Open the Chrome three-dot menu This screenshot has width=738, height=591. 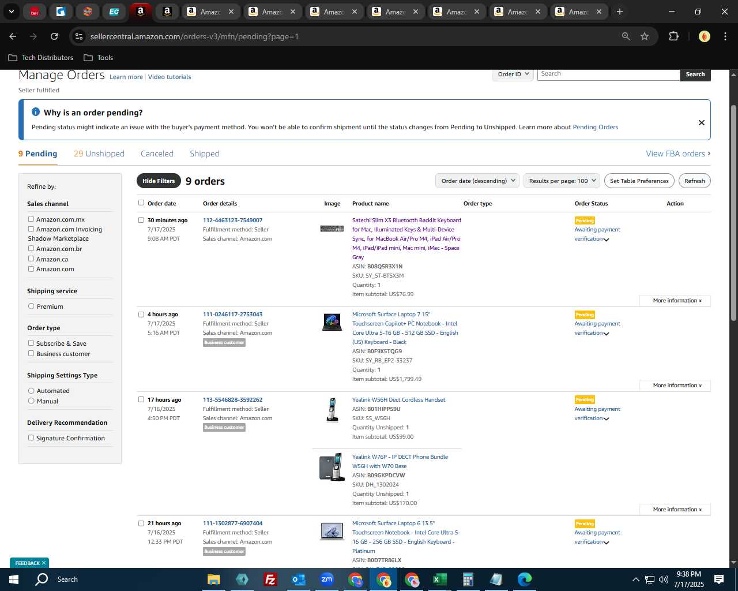click(725, 36)
